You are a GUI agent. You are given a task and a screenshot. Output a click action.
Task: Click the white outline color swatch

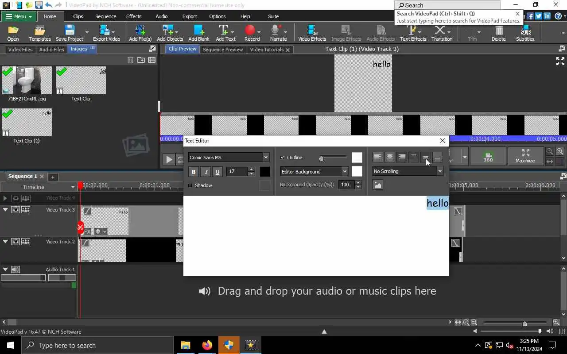point(357,158)
